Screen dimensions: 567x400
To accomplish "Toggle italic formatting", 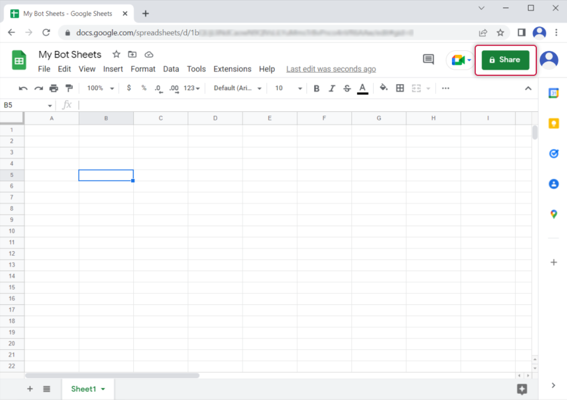I will click(331, 88).
